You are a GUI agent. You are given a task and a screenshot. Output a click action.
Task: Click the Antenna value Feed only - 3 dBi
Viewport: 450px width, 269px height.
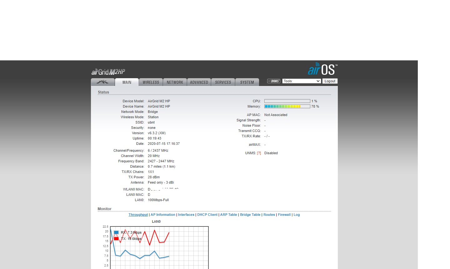click(161, 182)
